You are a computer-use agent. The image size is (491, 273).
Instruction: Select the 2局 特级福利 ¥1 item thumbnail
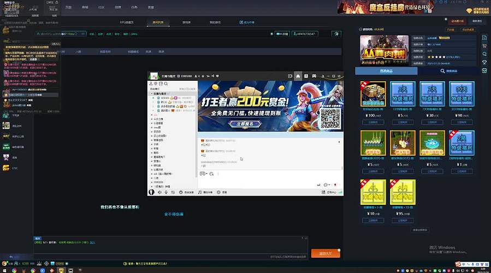(x=462, y=143)
